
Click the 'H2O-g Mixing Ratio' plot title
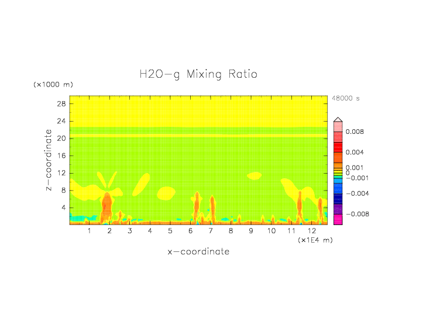point(198,74)
